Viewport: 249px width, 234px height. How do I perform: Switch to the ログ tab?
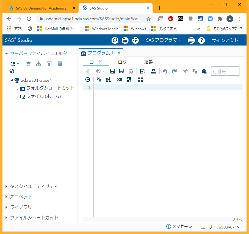click(122, 62)
